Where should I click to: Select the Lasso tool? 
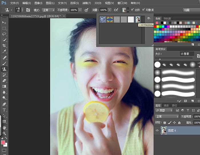[x=4, y=34]
